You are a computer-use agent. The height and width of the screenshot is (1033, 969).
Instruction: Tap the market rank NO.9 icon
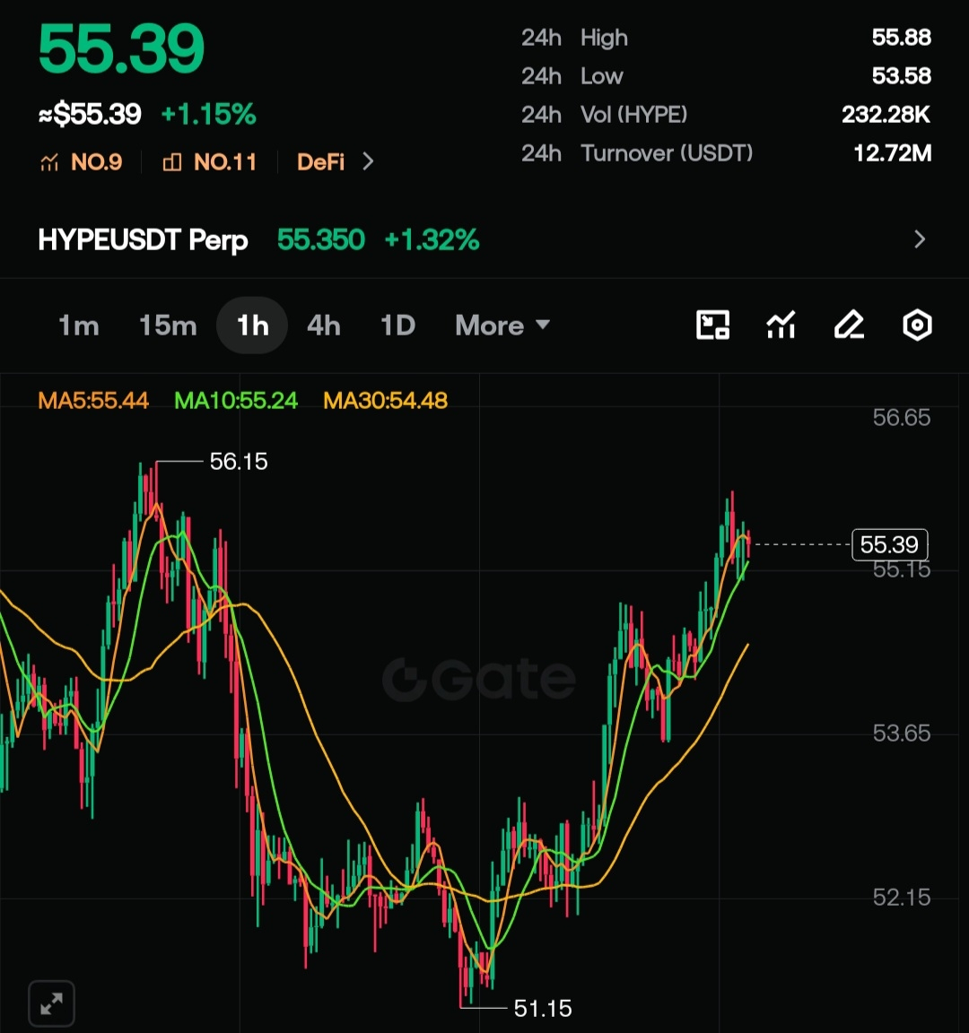click(x=49, y=162)
